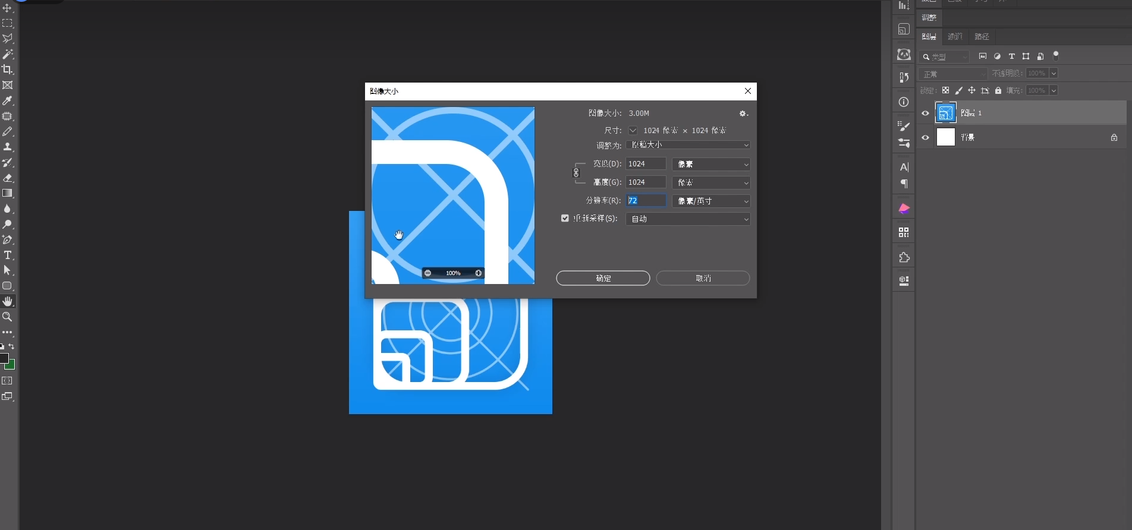Select the Blur tool
Image resolution: width=1132 pixels, height=530 pixels.
8,209
